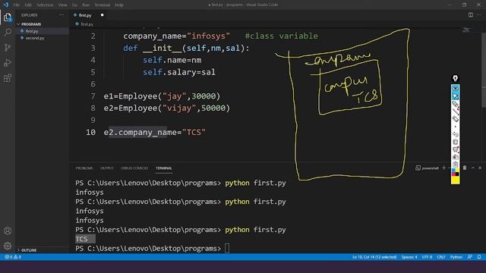Open the Run and Debug view
Image resolution: width=486 pixels, height=273 pixels.
point(8,62)
